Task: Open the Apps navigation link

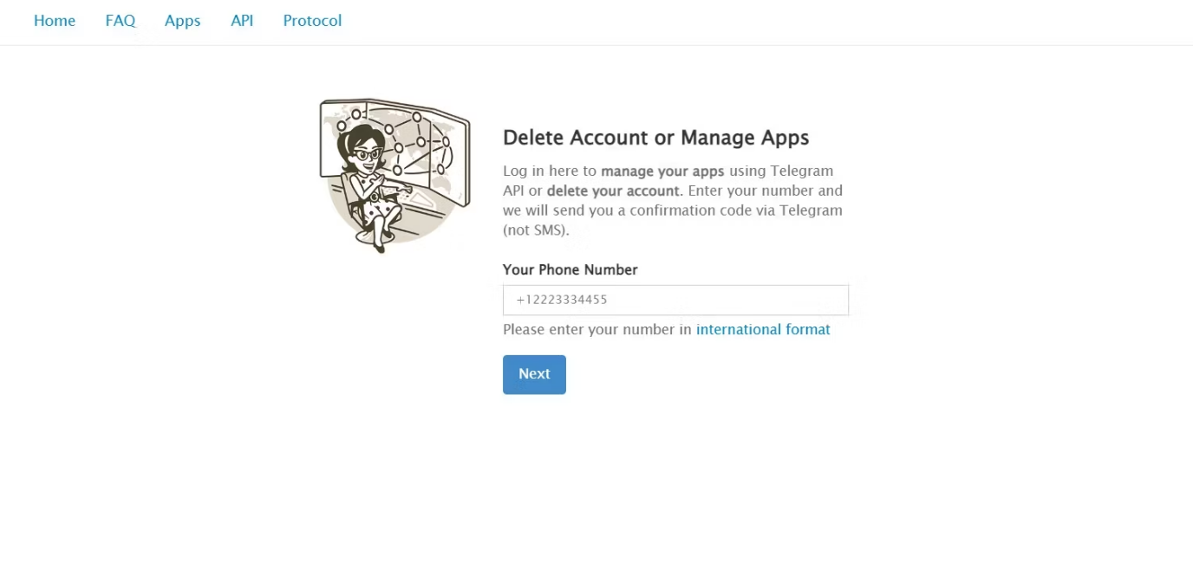Action: pyautogui.click(x=182, y=21)
